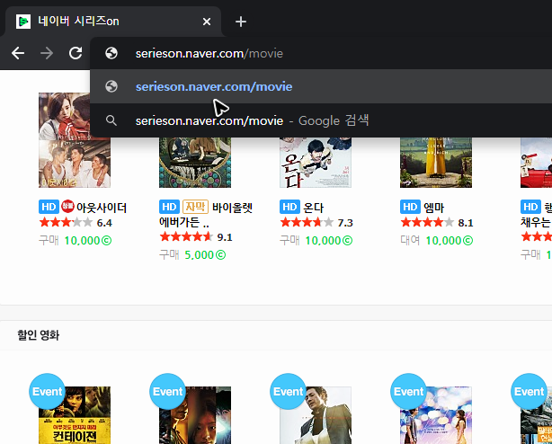Choose the Google 검색 suggestion for serieson.naver.com/movie
Viewport: 552px width, 444px height.
321,120
